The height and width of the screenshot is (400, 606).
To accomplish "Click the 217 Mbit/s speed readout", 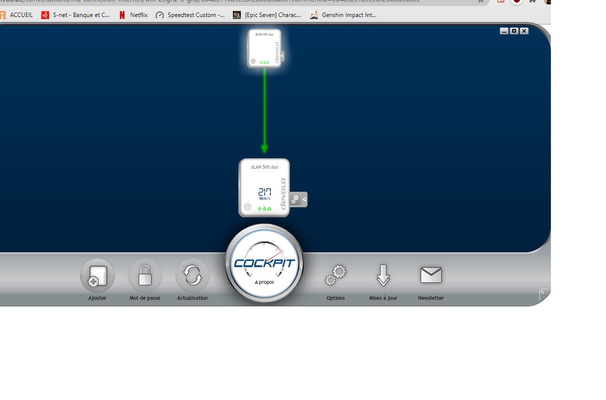I will (264, 194).
